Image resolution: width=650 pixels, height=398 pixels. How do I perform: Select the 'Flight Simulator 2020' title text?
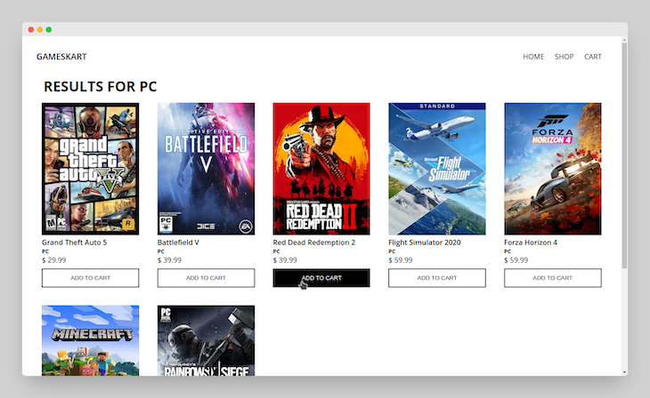click(x=425, y=243)
